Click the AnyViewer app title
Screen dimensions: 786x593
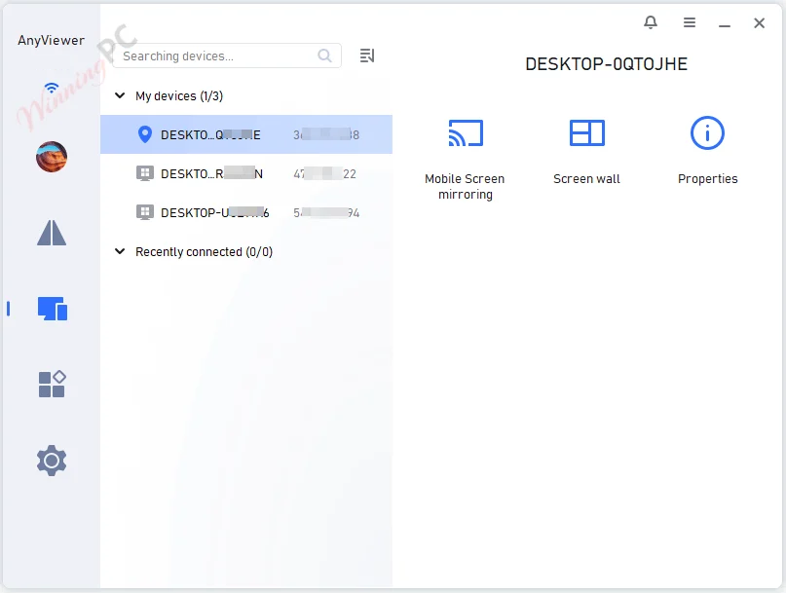(x=51, y=40)
